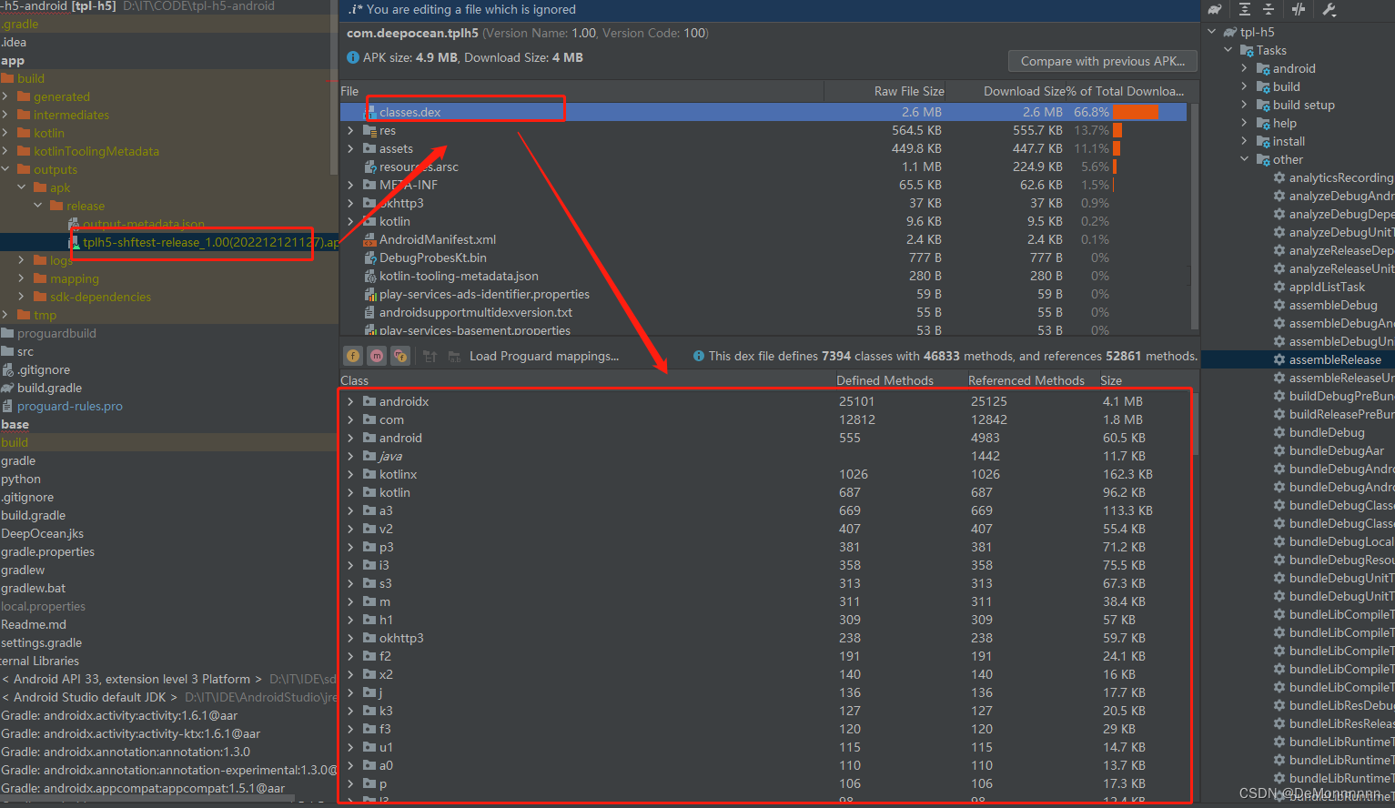Image resolution: width=1395 pixels, height=808 pixels.
Task: Click the bundleDebugAar gear icon
Action: pos(1279,450)
